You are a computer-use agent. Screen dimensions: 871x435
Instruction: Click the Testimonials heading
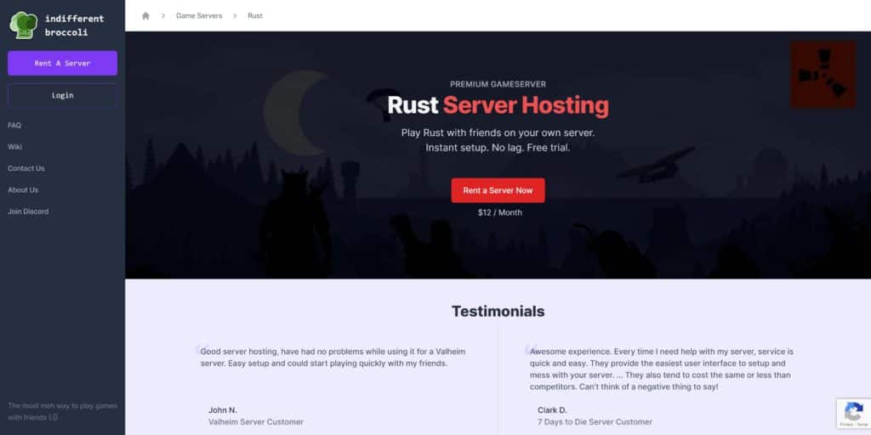click(x=498, y=311)
